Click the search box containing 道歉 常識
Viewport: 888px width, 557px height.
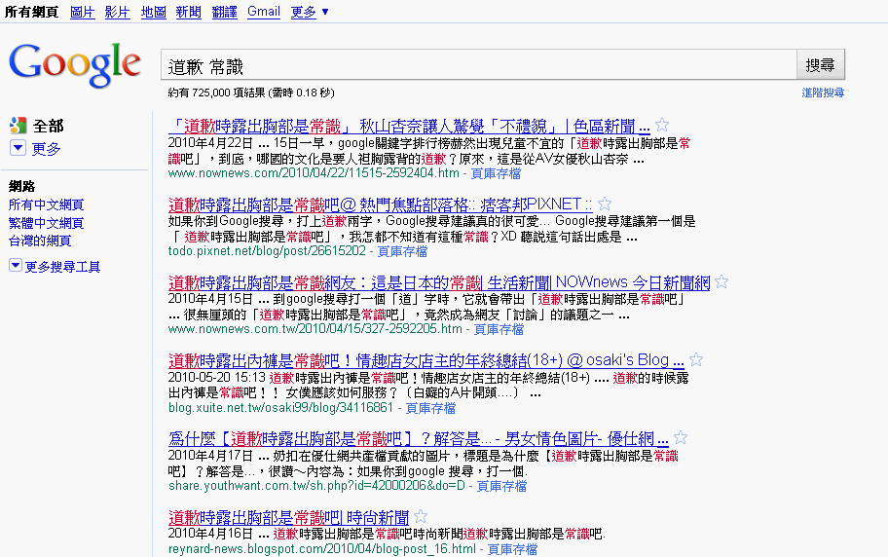click(x=479, y=65)
